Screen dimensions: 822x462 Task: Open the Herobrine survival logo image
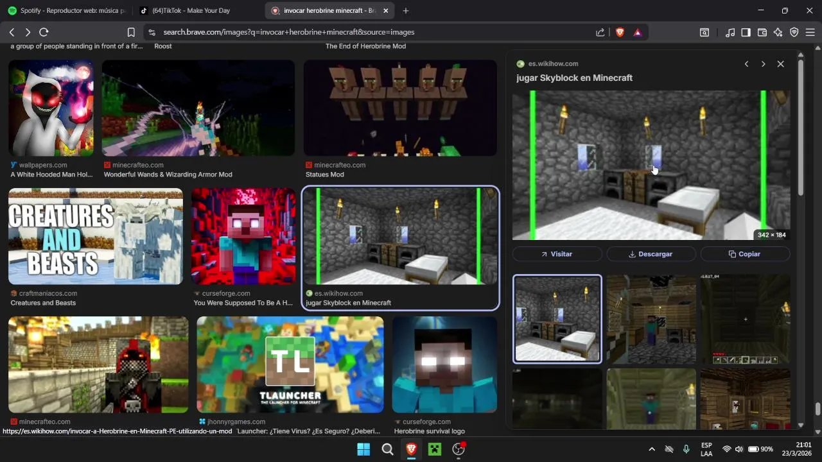(x=444, y=364)
